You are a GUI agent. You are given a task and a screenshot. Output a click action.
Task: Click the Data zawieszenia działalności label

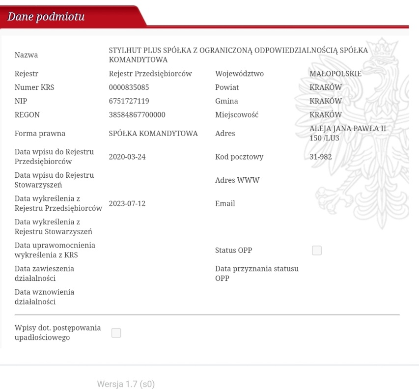pos(44,273)
